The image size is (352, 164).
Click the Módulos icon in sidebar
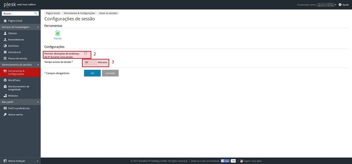pos(5,96)
